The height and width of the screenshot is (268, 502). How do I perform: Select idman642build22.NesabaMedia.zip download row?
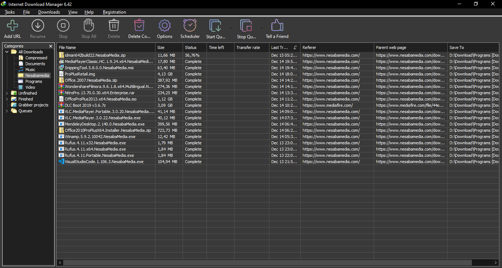[278, 55]
